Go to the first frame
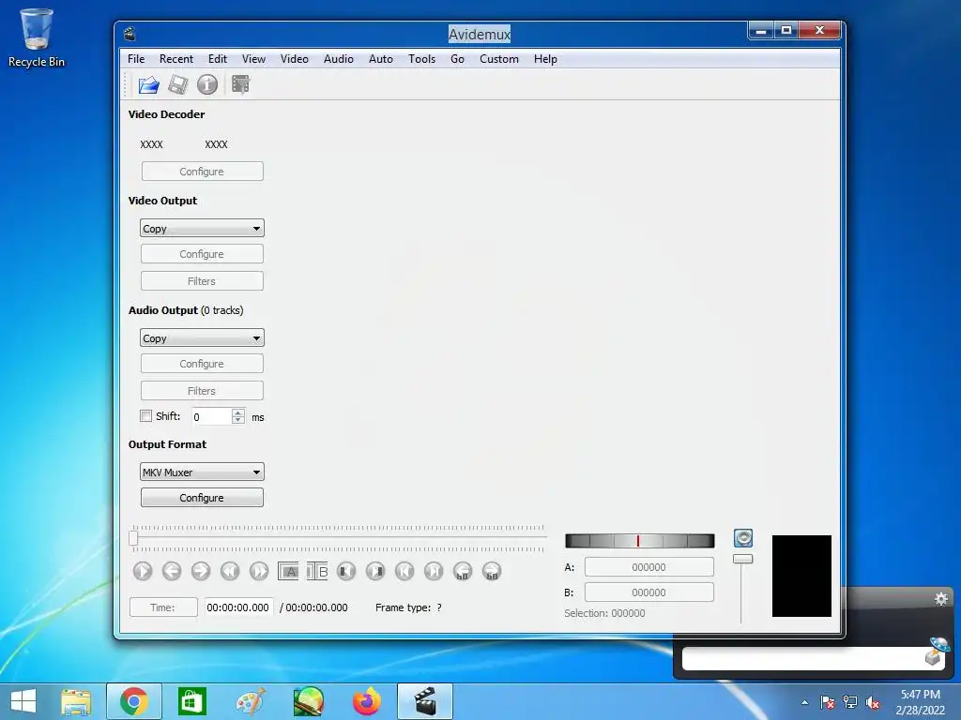The image size is (961, 720). (404, 571)
